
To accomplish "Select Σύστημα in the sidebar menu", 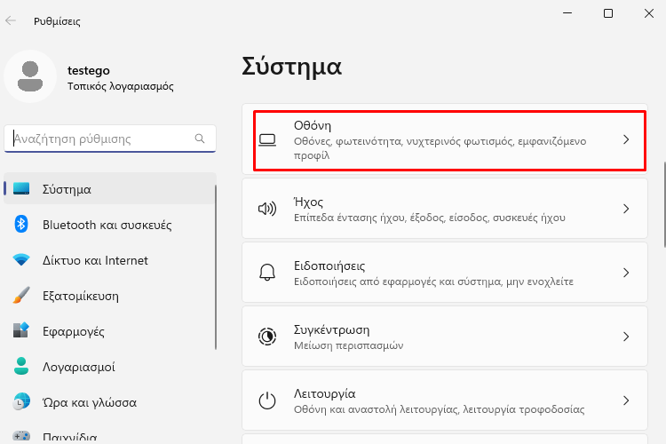I will click(x=110, y=188).
